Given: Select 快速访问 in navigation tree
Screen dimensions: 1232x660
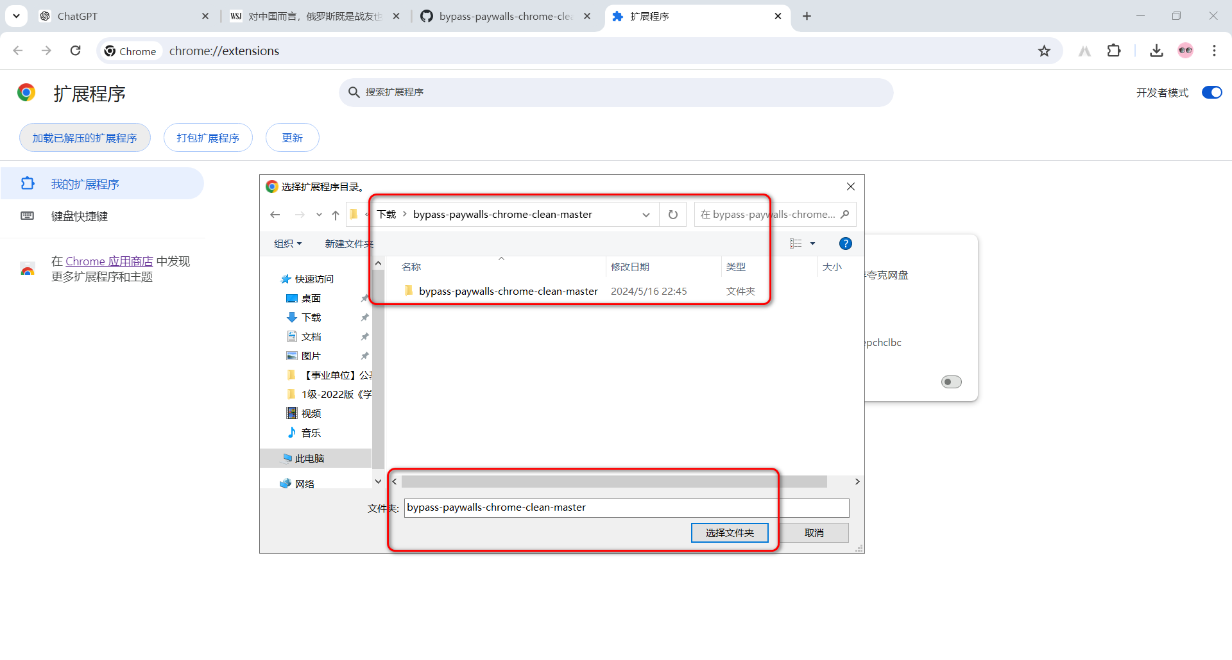Looking at the screenshot, I should pyautogui.click(x=314, y=279).
